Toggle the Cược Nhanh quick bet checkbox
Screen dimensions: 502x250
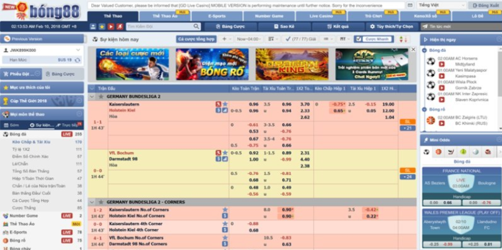pyautogui.click(x=358, y=39)
